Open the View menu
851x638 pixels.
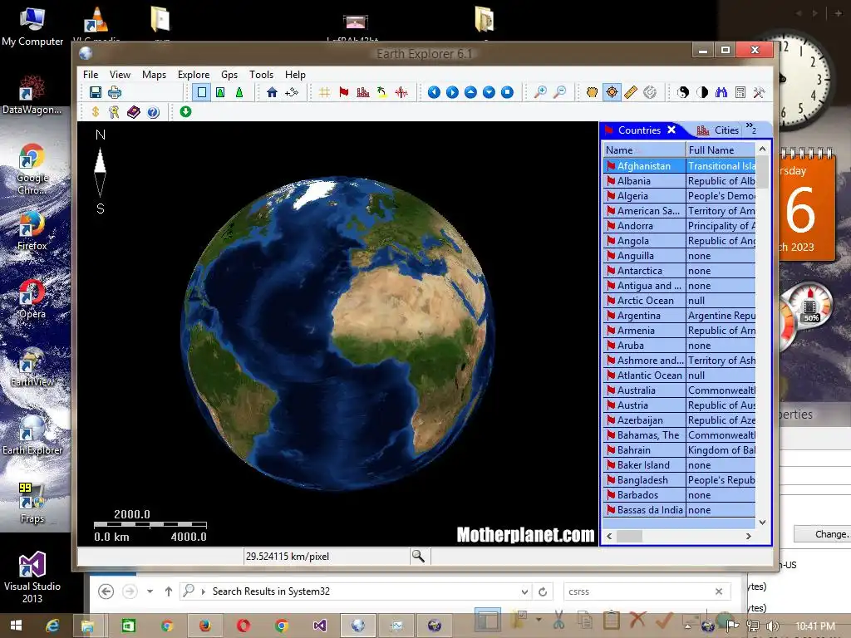(x=120, y=74)
